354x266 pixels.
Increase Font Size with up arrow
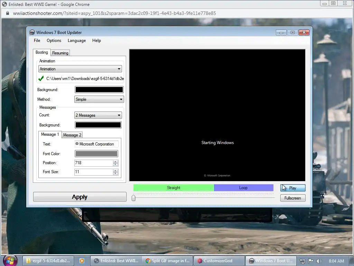115,170
